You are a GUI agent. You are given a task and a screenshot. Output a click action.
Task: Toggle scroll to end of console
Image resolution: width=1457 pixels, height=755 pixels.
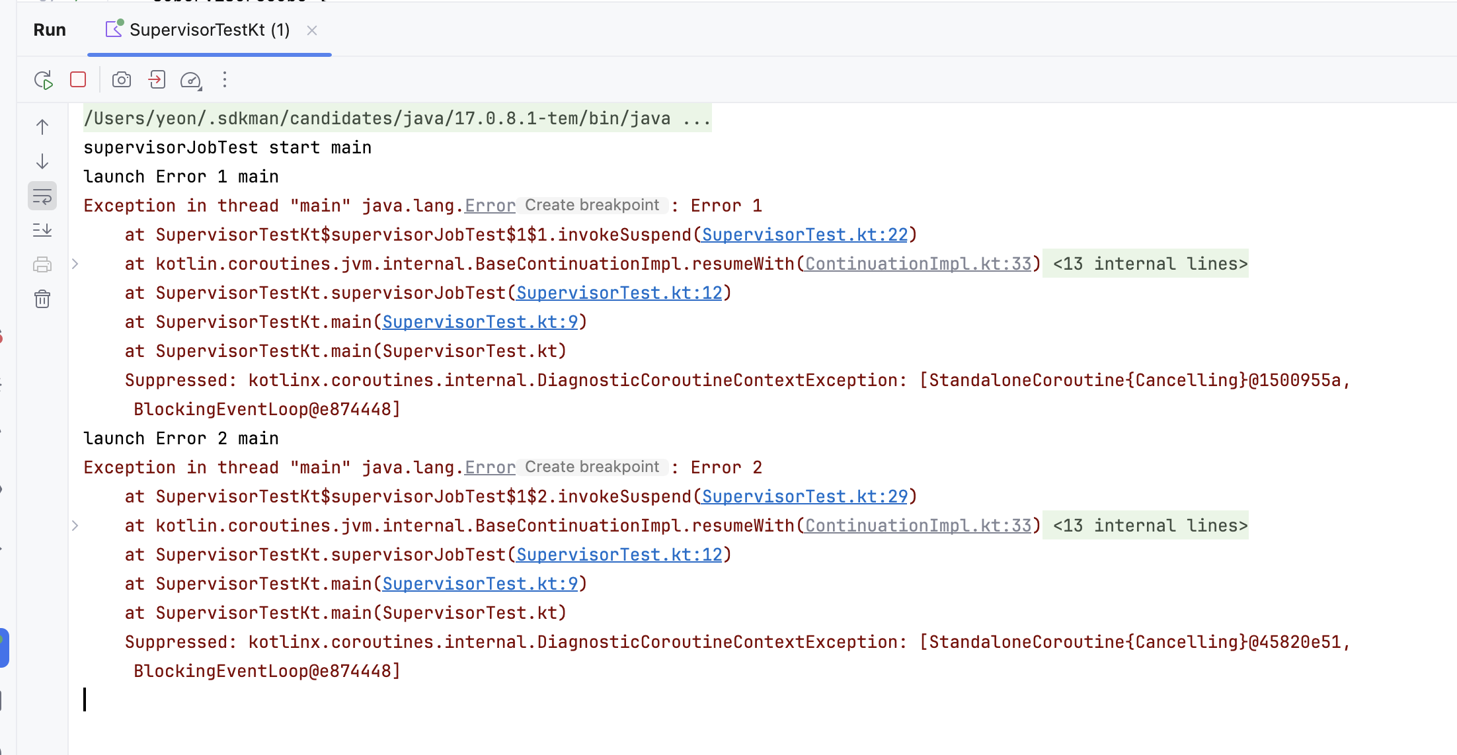(42, 230)
